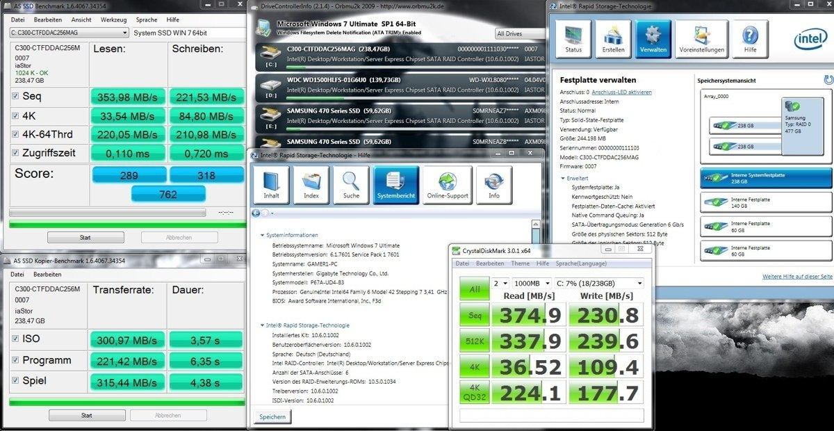Run the 512K test in CrystalDiskMark
834x431 pixels.
coord(475,341)
